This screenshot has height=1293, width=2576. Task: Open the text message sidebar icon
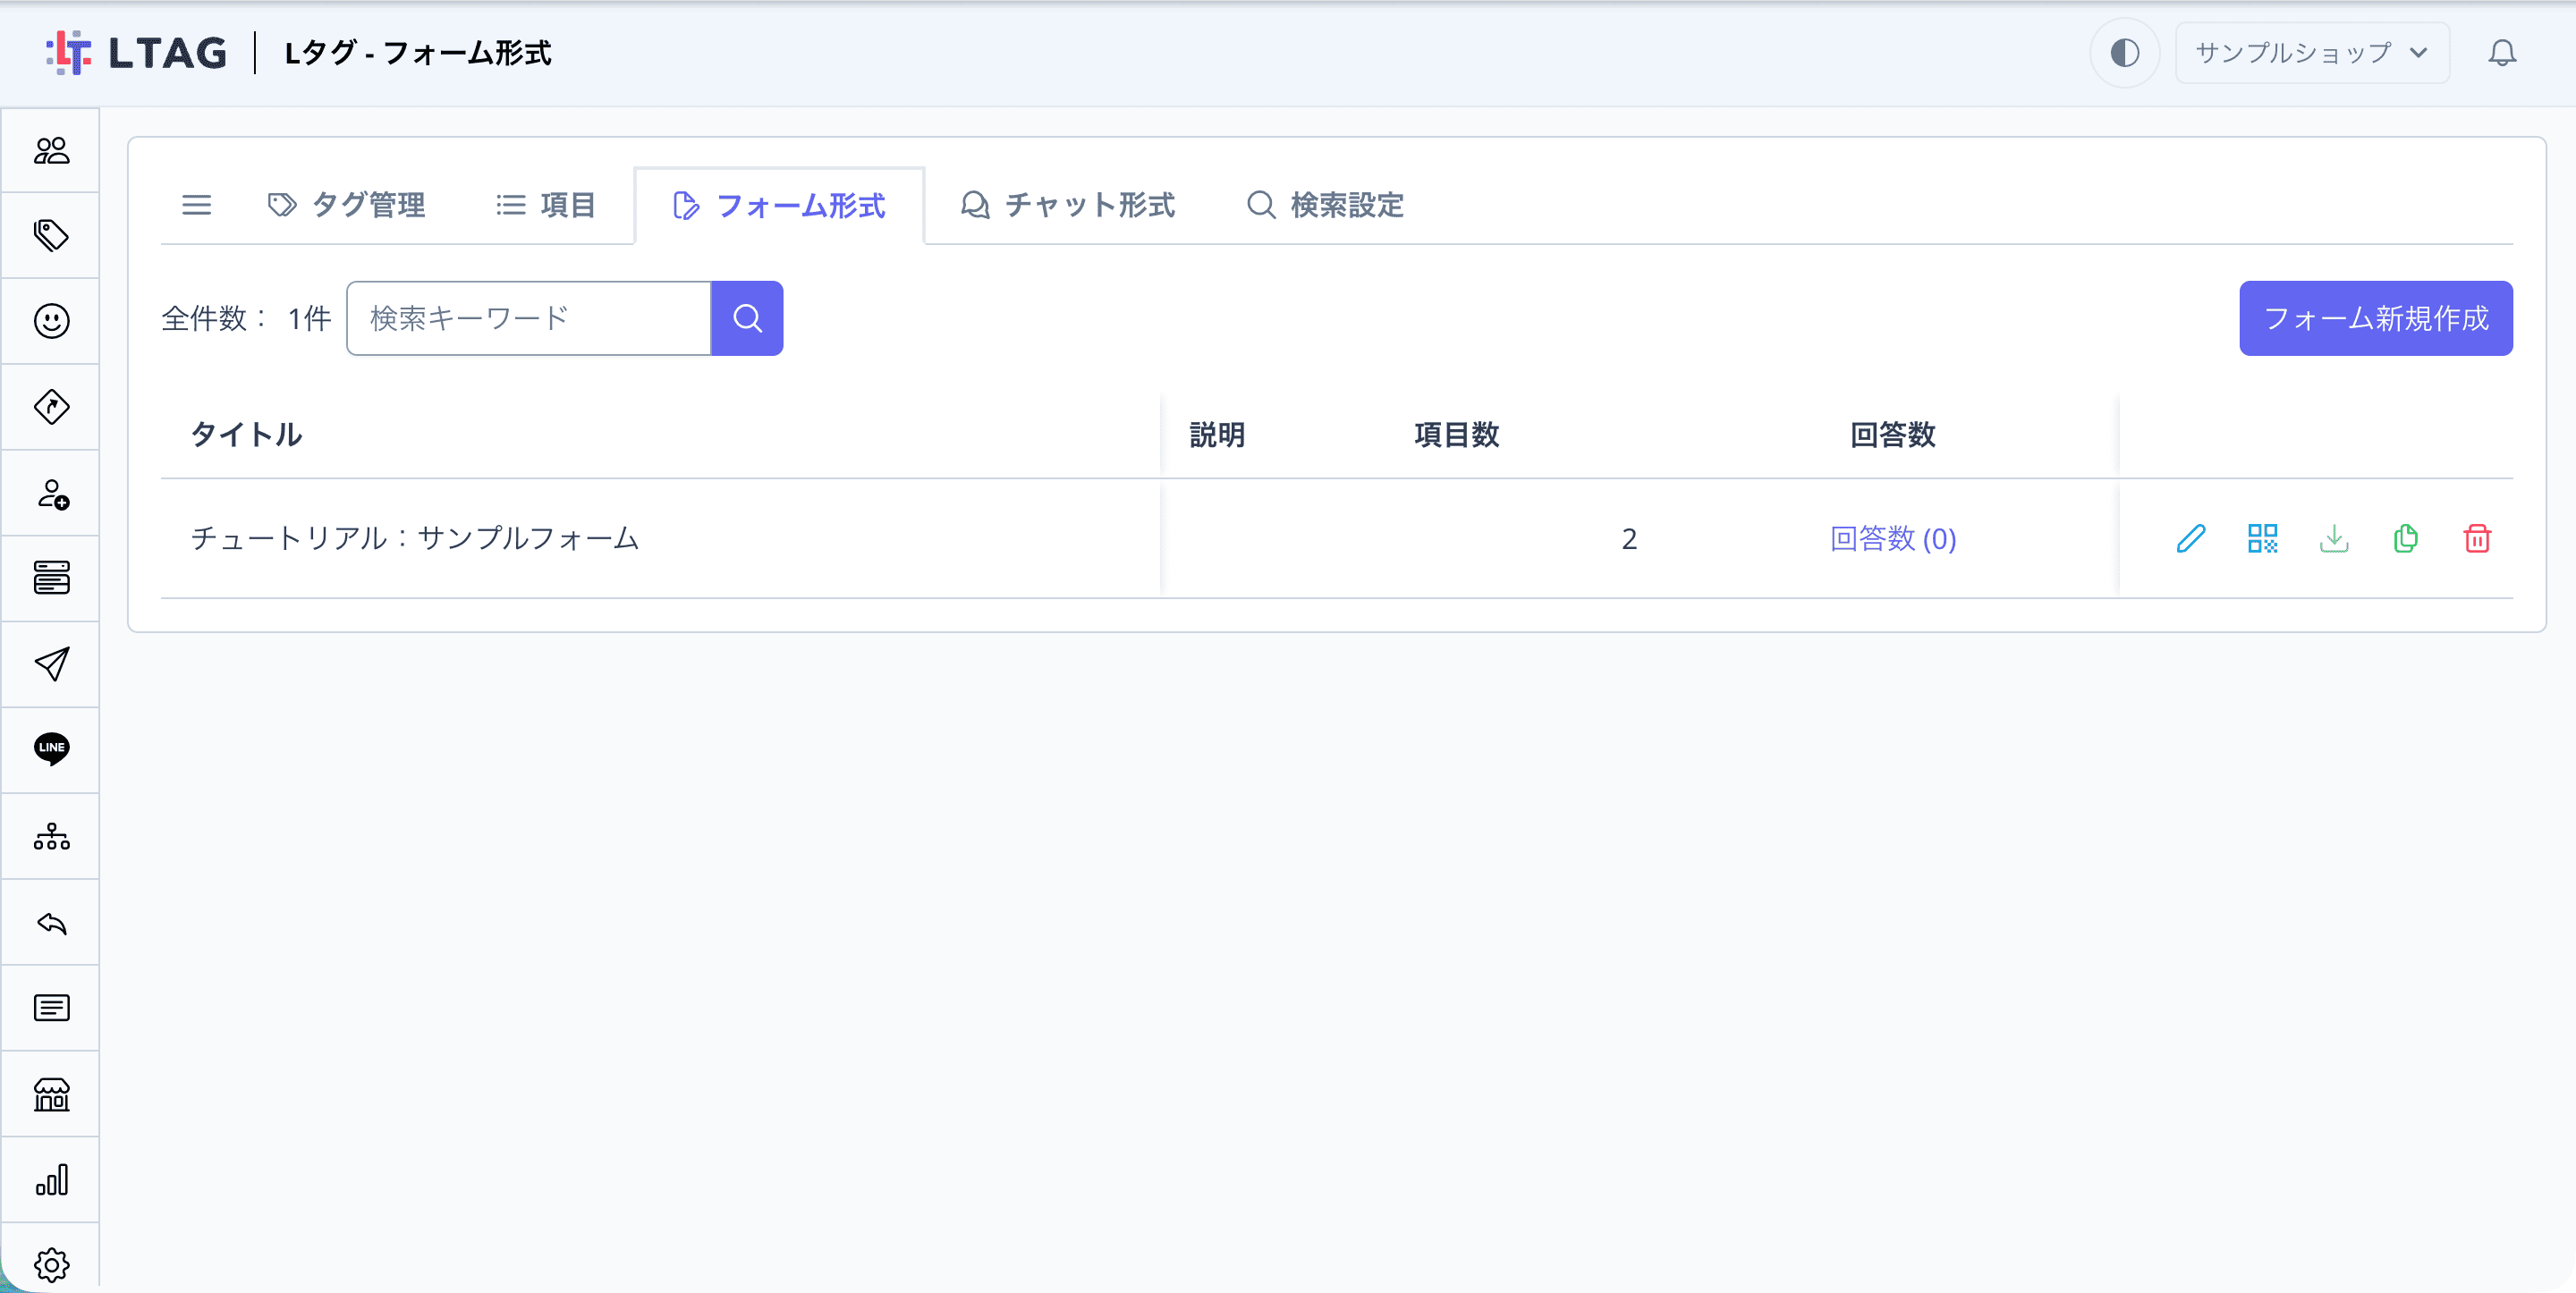pyautogui.click(x=51, y=1008)
